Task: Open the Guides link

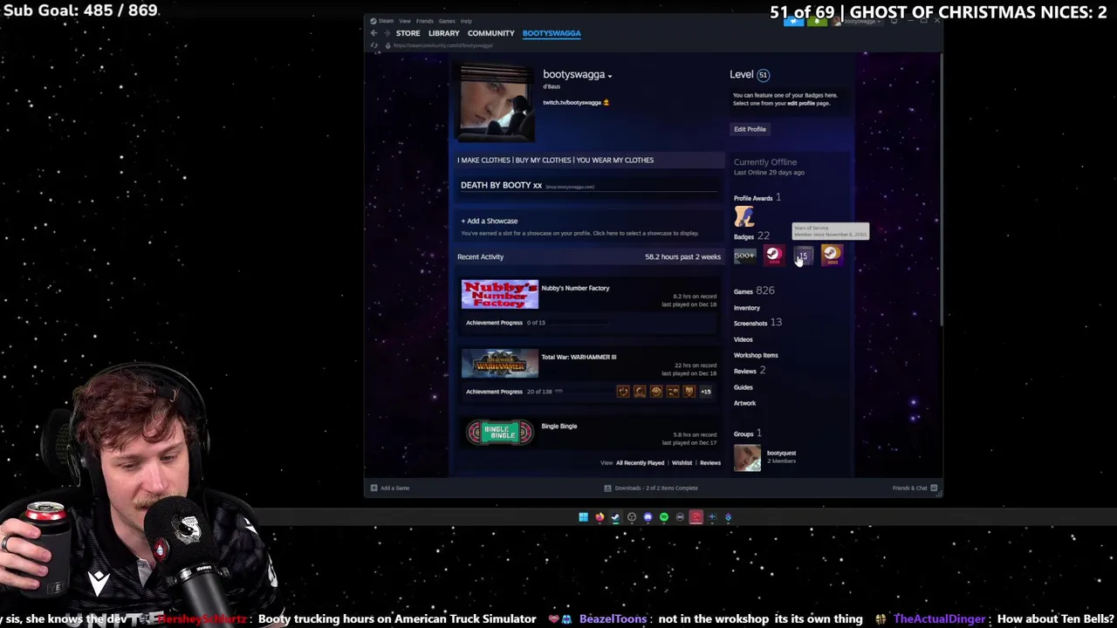Action: 744,387
